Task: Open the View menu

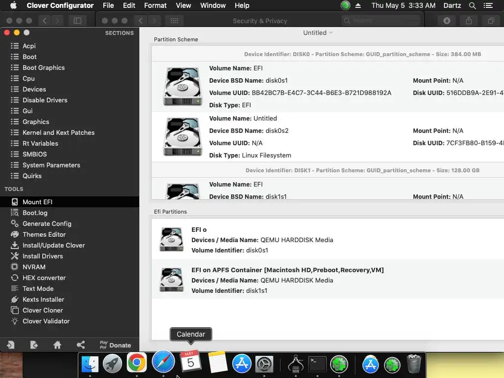Action: (x=184, y=5)
